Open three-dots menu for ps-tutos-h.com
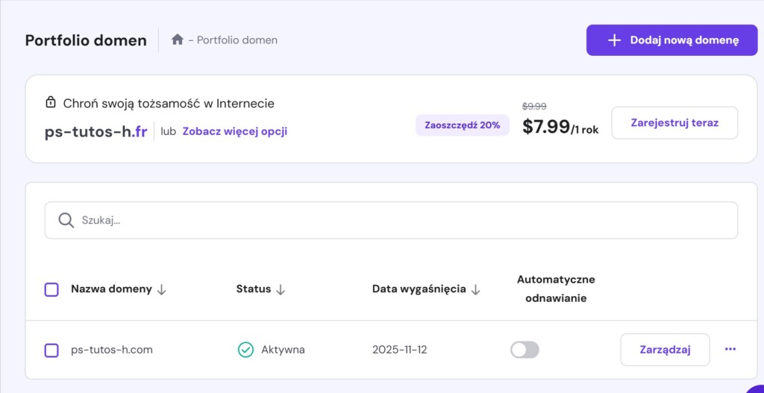Image resolution: width=764 pixels, height=393 pixels. tap(730, 349)
